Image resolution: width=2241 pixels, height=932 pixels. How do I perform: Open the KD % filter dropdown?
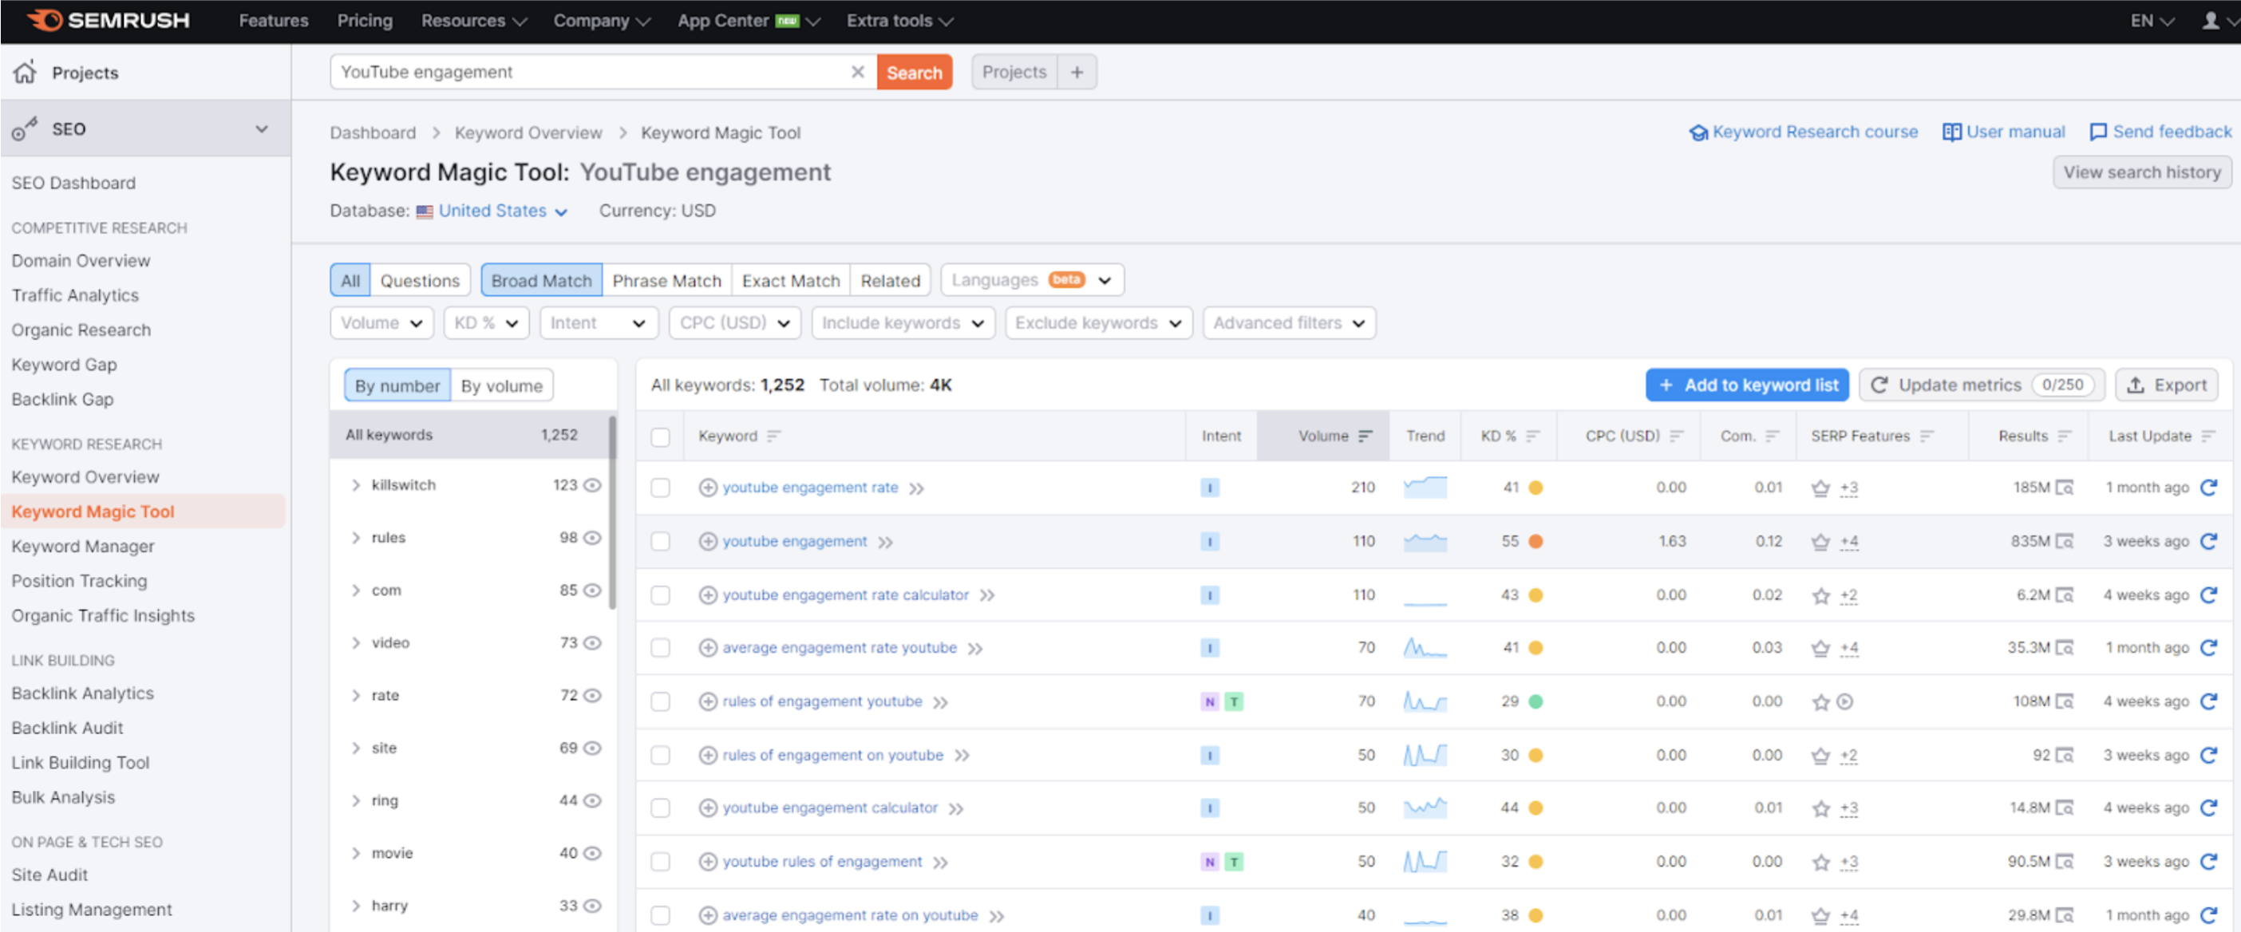tap(485, 323)
